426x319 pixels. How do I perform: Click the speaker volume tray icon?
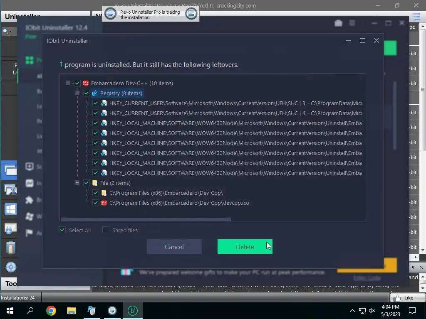click(x=372, y=311)
